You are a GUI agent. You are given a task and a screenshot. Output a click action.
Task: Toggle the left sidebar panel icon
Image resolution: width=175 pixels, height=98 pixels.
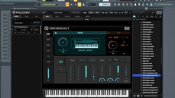point(103,13)
